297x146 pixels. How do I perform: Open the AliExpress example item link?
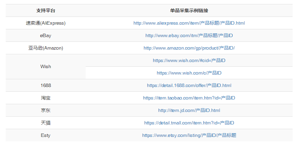click(189, 23)
